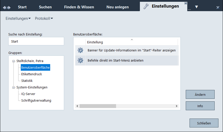Click gear icon beside Banner für Update-Informationen
The width and height of the screenshot is (223, 132).
coord(80,50)
